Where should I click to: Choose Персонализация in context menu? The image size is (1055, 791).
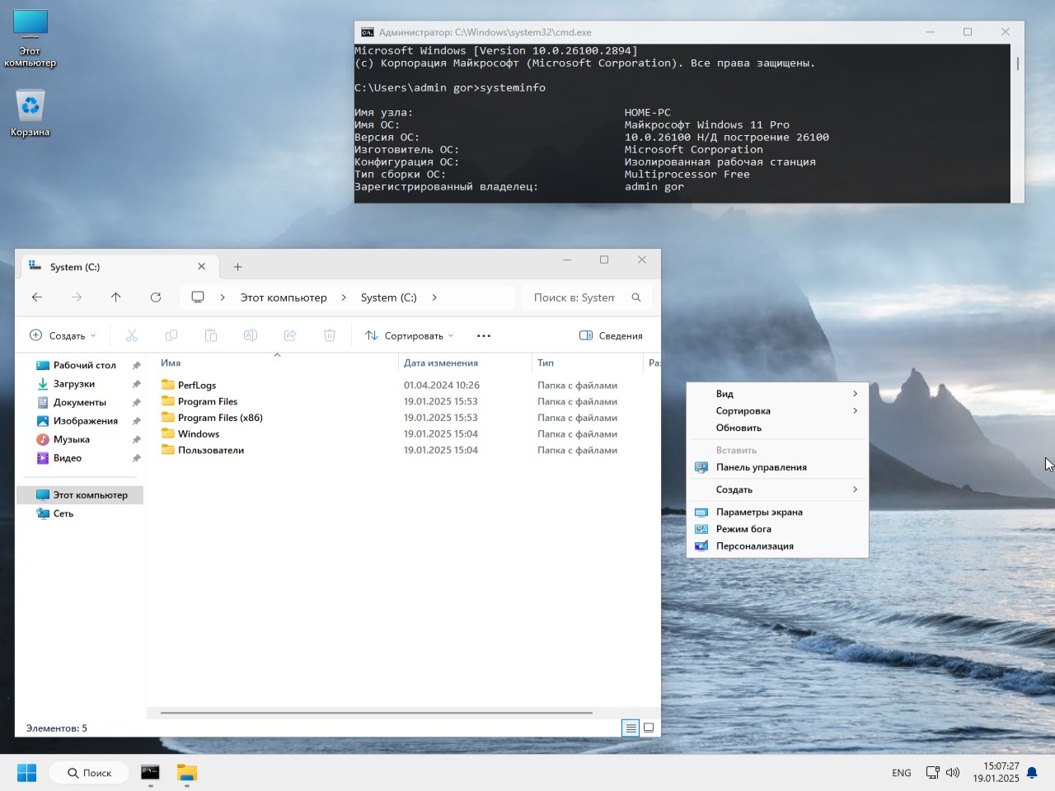point(777,545)
